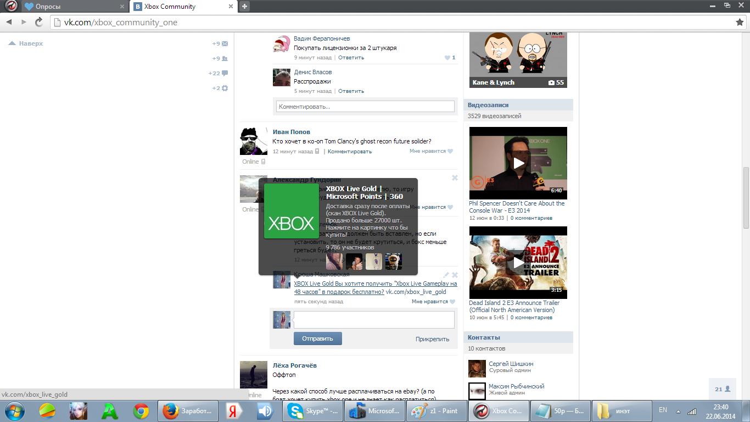
Task: Close the Опросы tab
Action: [121, 7]
